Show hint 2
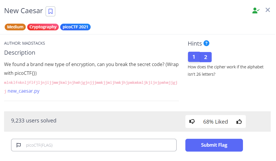This screenshot has width=276, height=161. [206, 57]
